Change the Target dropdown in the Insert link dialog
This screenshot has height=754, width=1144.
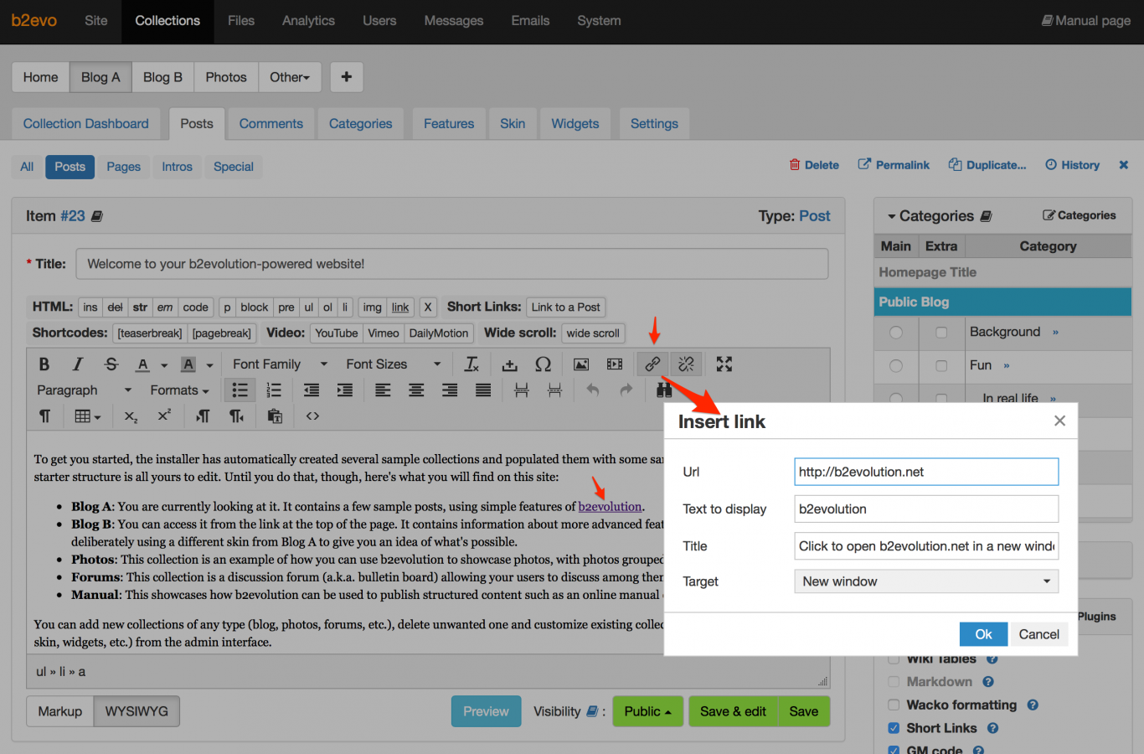925,581
